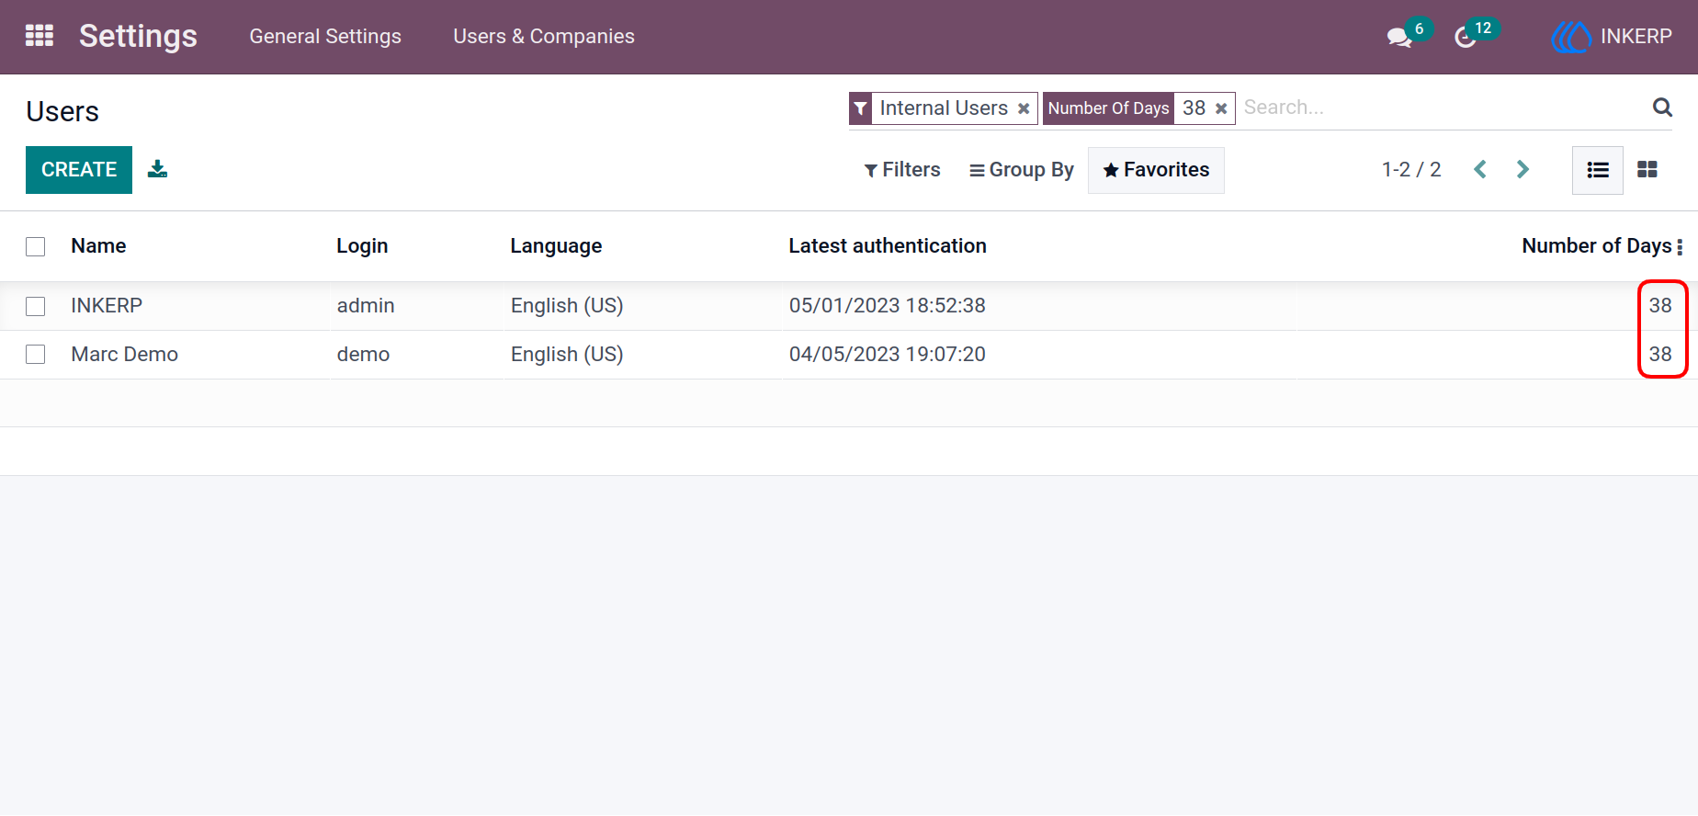
Task: Sort by Language column header
Action: pos(556,246)
